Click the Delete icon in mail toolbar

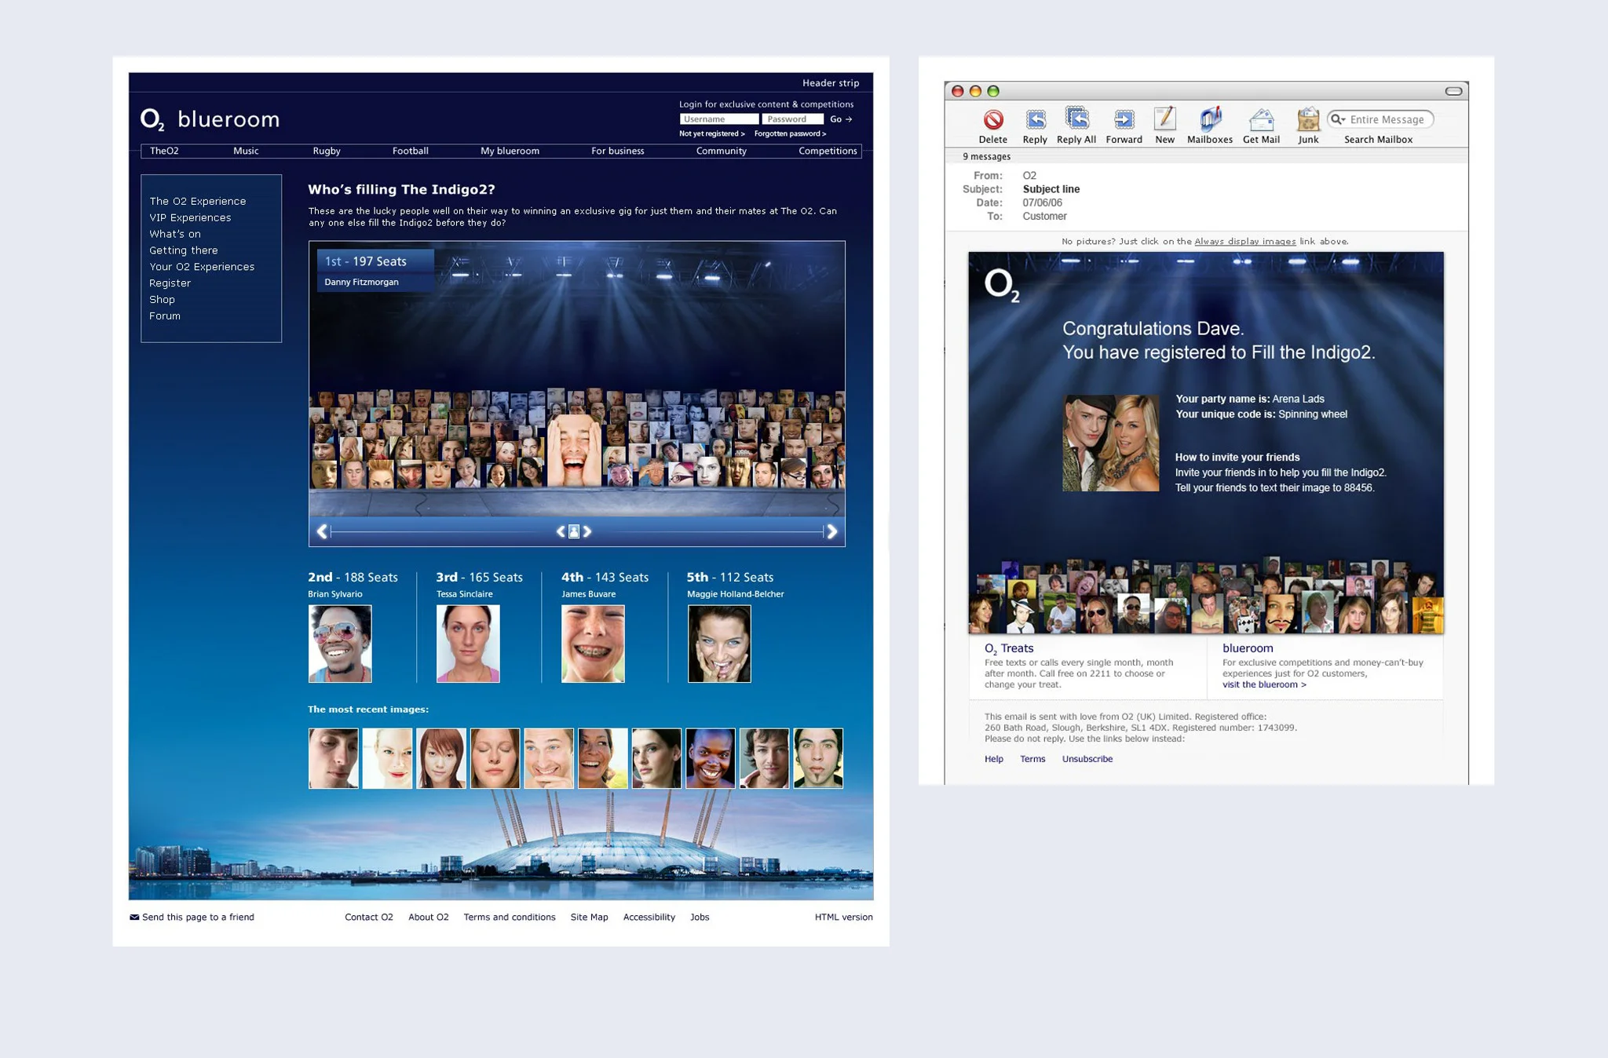(993, 120)
